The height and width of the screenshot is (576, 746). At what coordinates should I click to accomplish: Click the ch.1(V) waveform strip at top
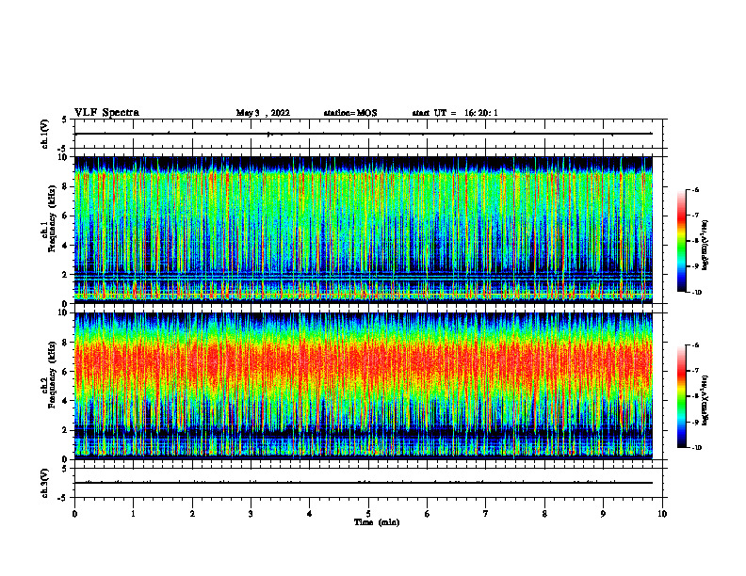368,134
